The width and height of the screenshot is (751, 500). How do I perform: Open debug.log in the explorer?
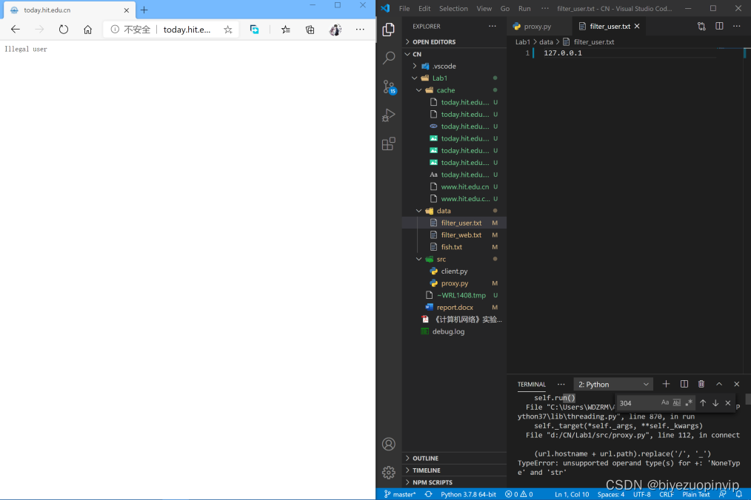tap(454, 331)
